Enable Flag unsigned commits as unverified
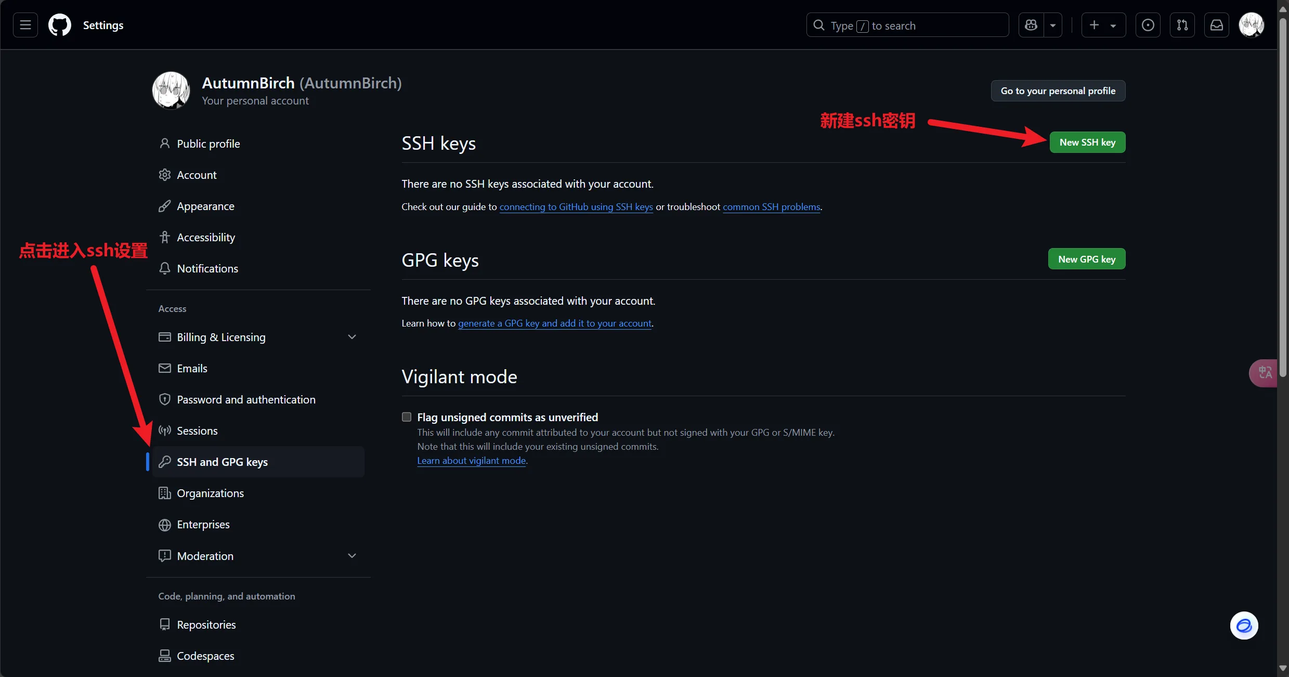Viewport: 1289px width, 677px height. 407,417
